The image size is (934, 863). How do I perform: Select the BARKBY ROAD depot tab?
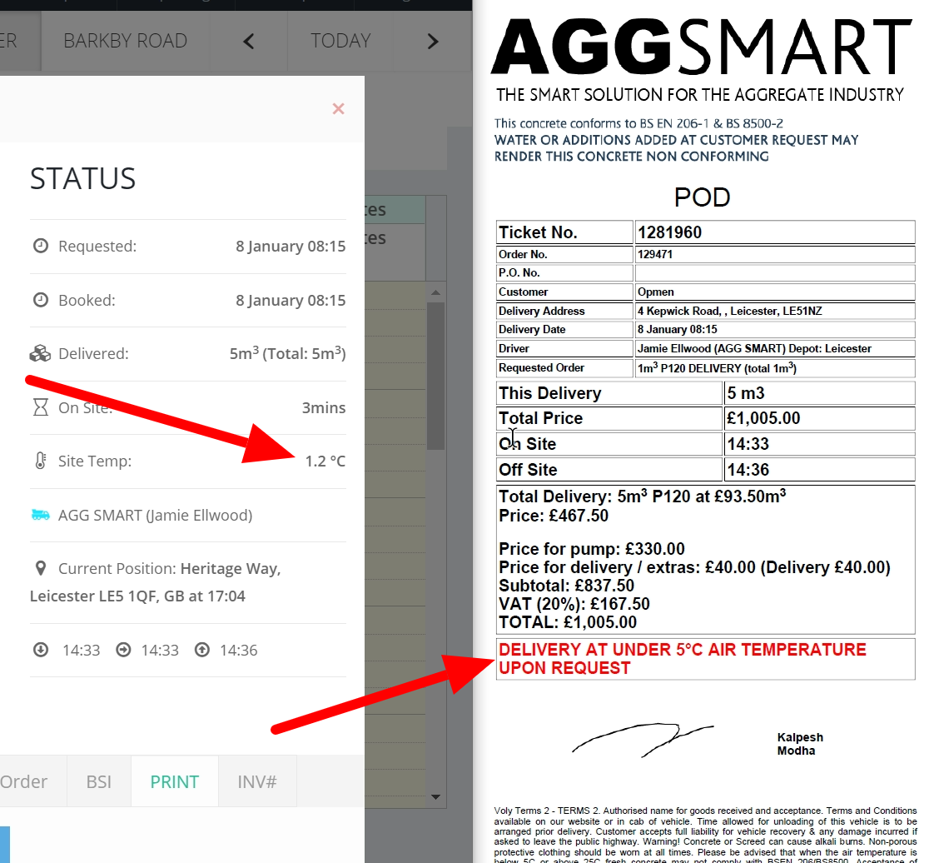125,41
